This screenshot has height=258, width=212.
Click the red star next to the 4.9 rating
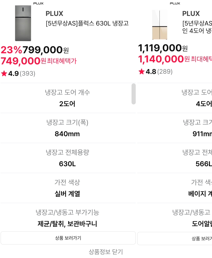click(x=4, y=73)
